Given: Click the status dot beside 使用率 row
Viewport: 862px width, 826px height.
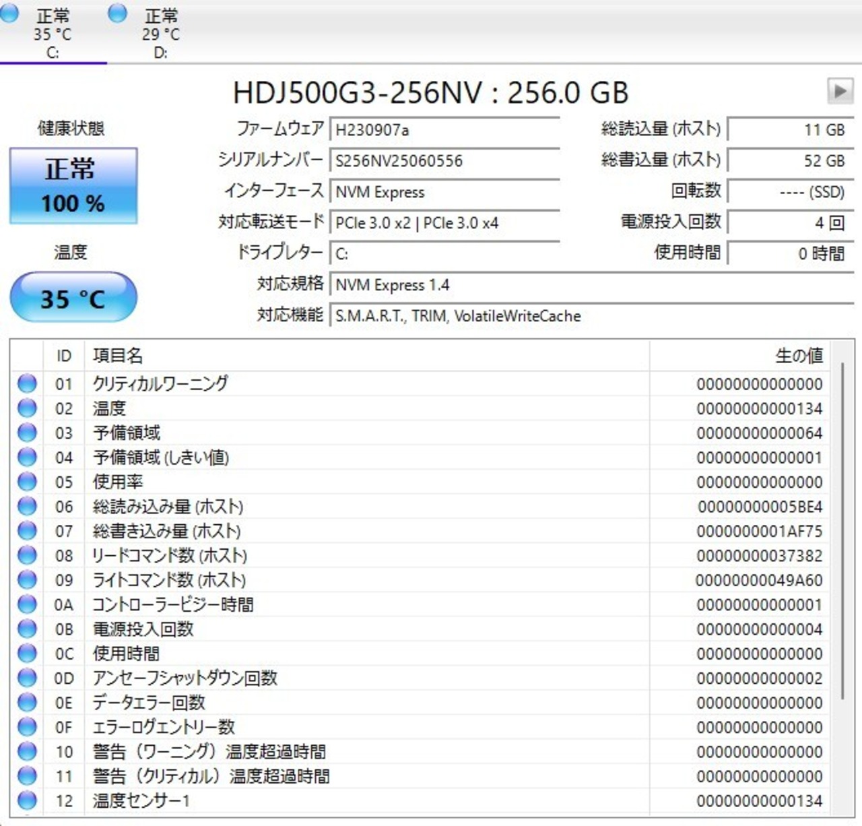Looking at the screenshot, I should point(27,482).
